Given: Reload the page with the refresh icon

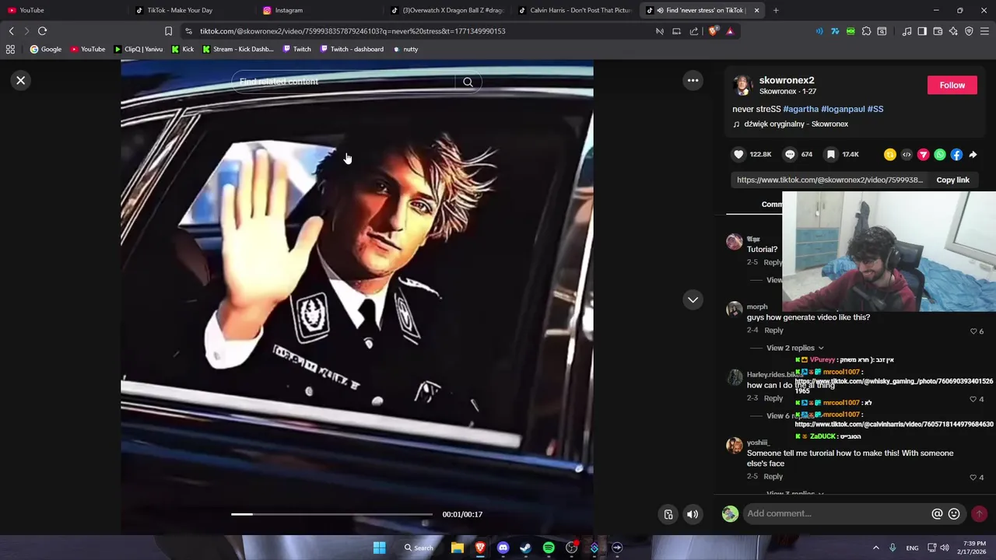Looking at the screenshot, I should click(42, 31).
